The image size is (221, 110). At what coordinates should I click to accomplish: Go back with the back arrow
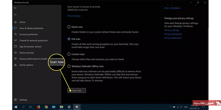[15, 8]
